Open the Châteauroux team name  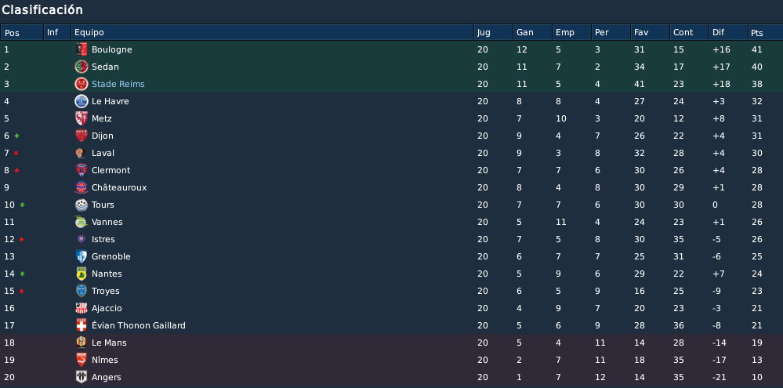pyautogui.click(x=119, y=188)
